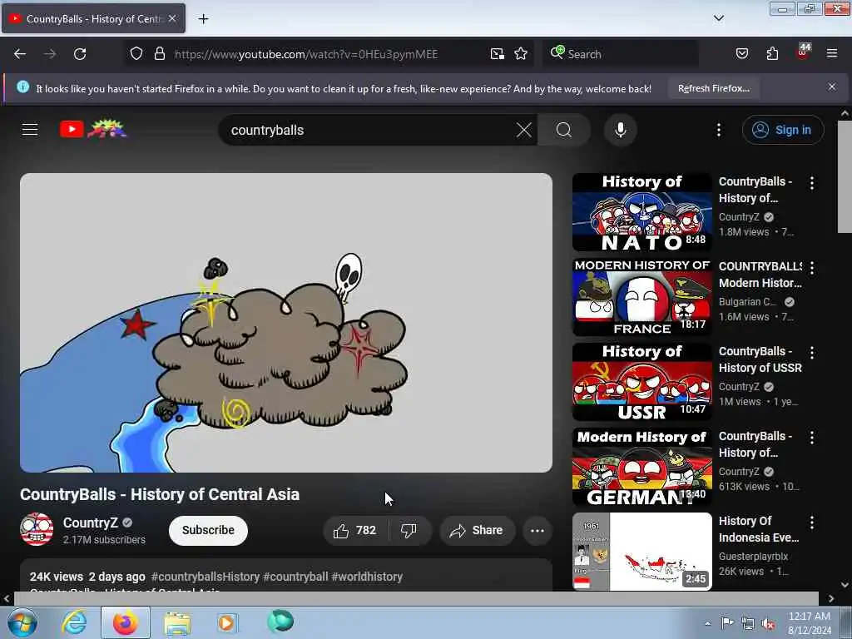The image size is (852, 639).
Task: Open the extension icon showing badge 44
Action: 803,52
